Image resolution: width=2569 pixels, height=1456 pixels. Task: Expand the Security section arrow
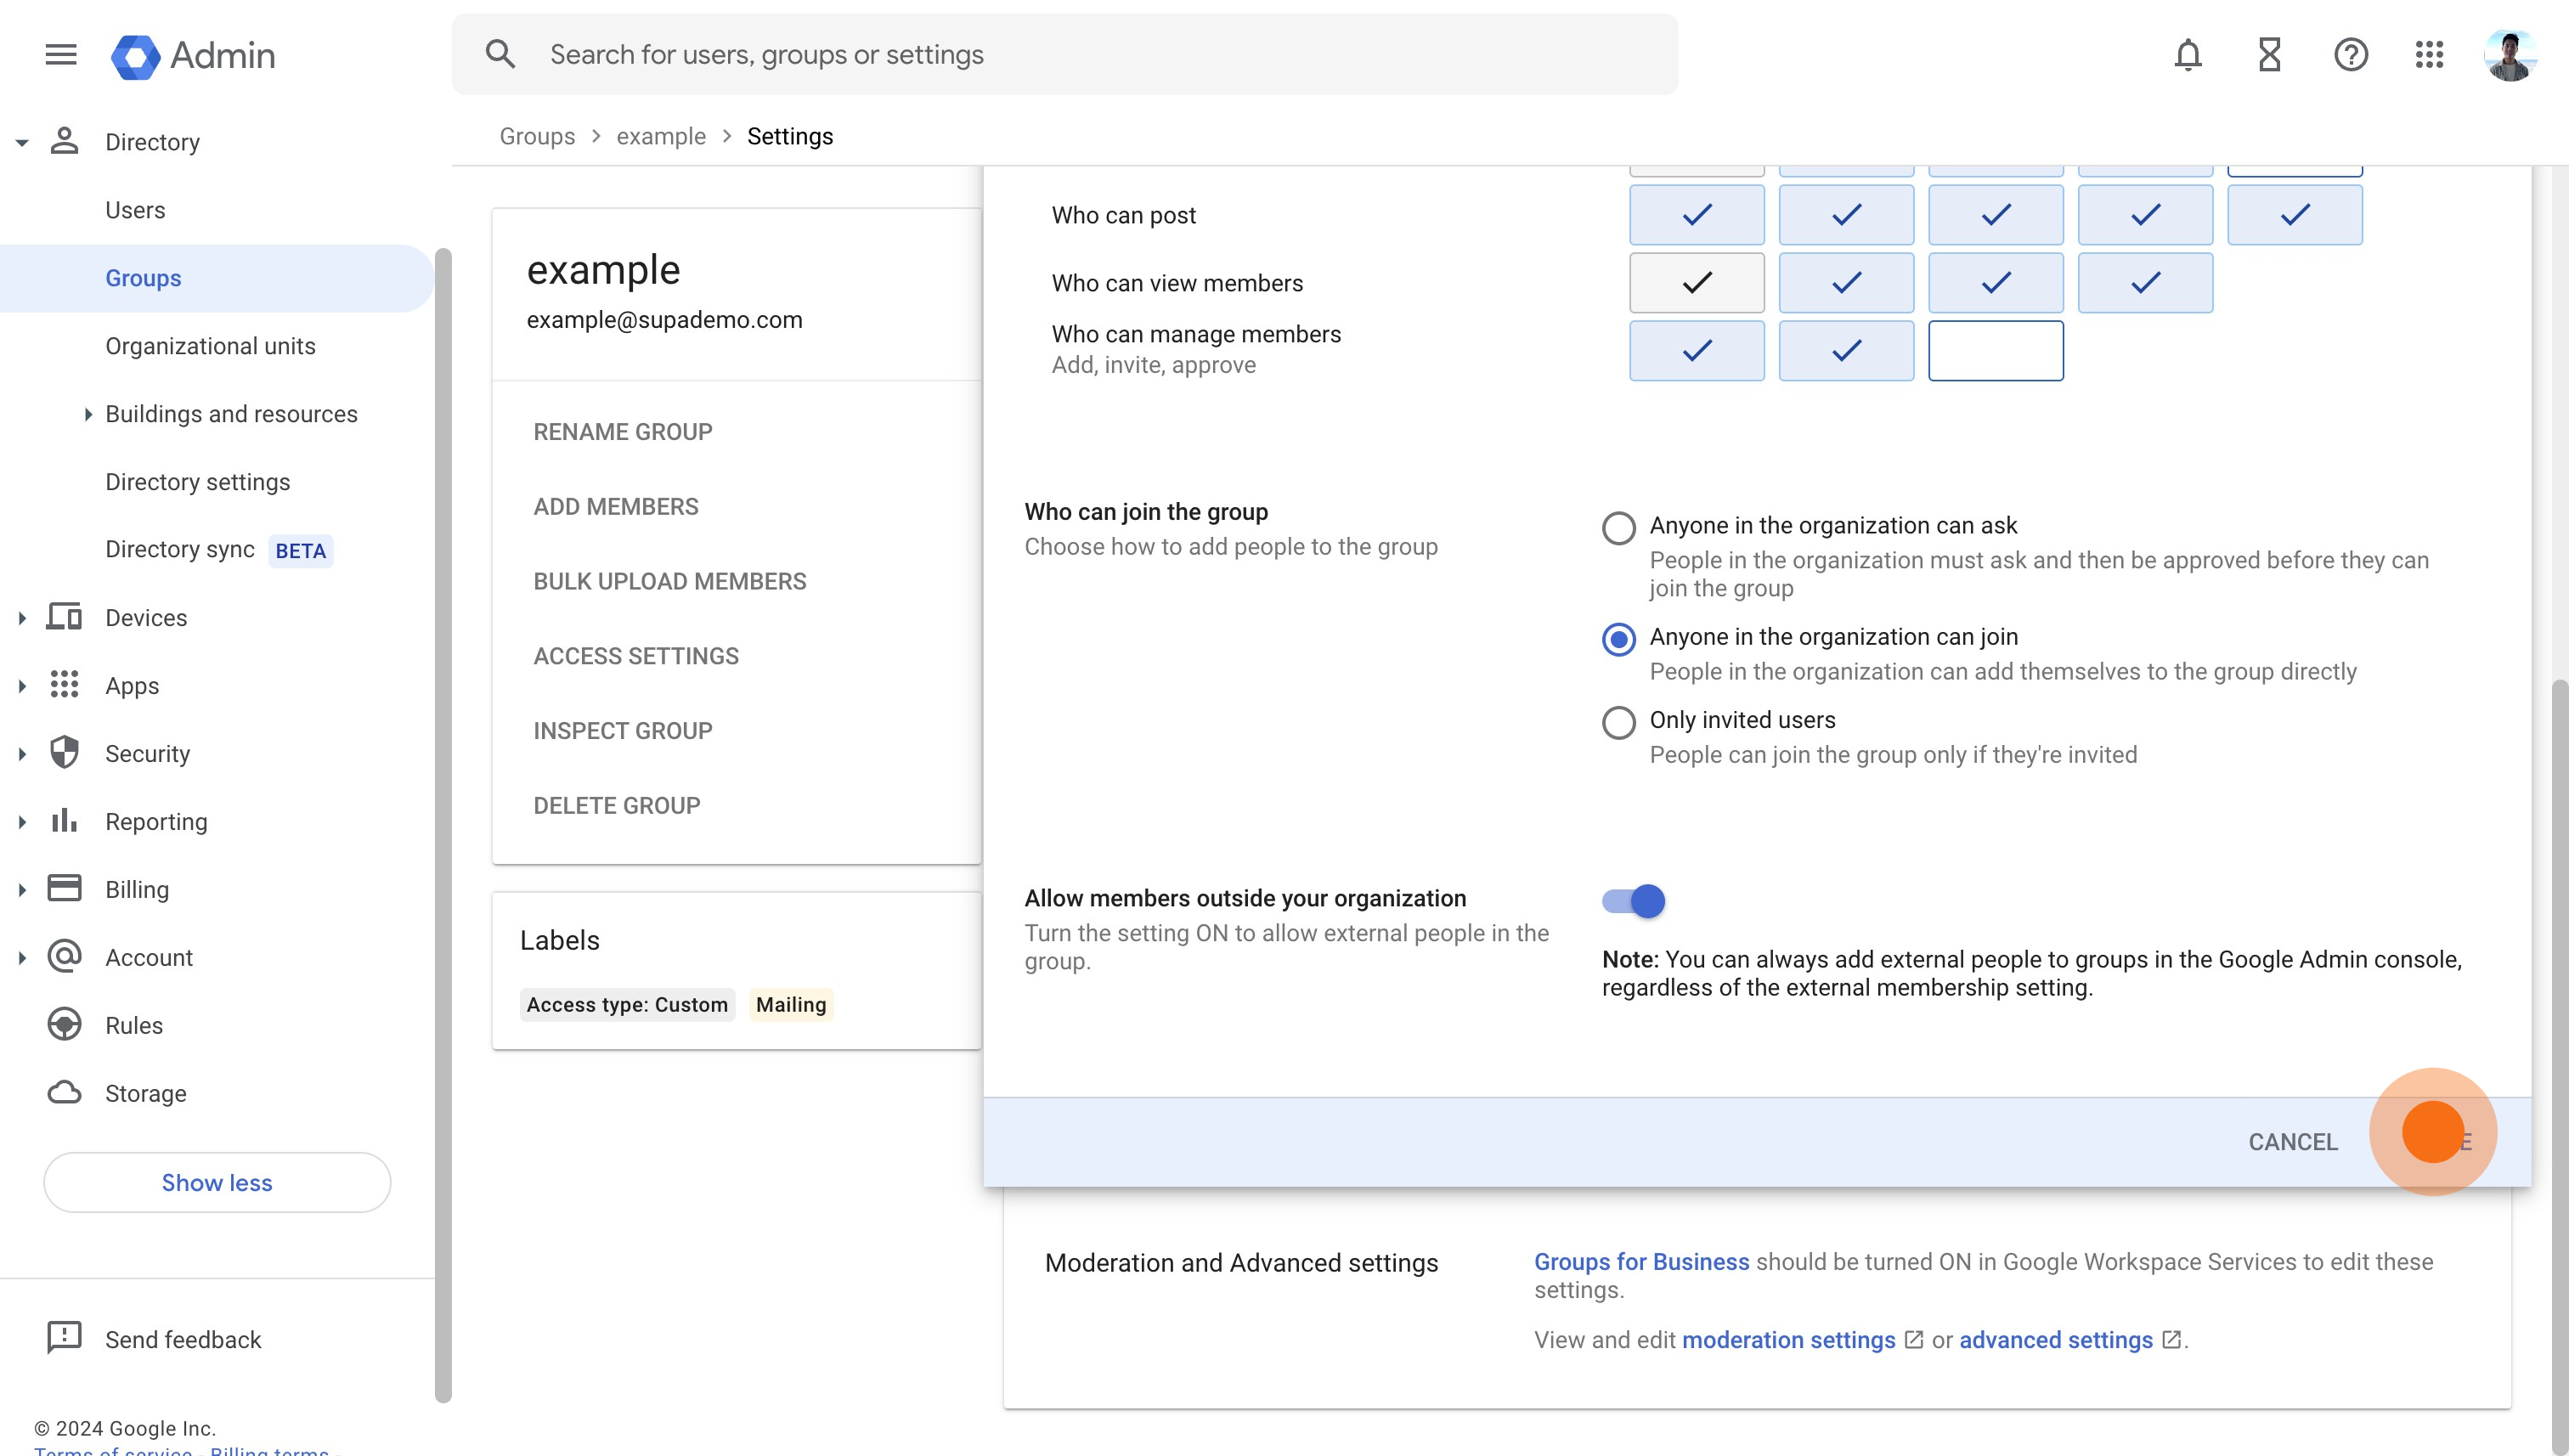coord(21,754)
